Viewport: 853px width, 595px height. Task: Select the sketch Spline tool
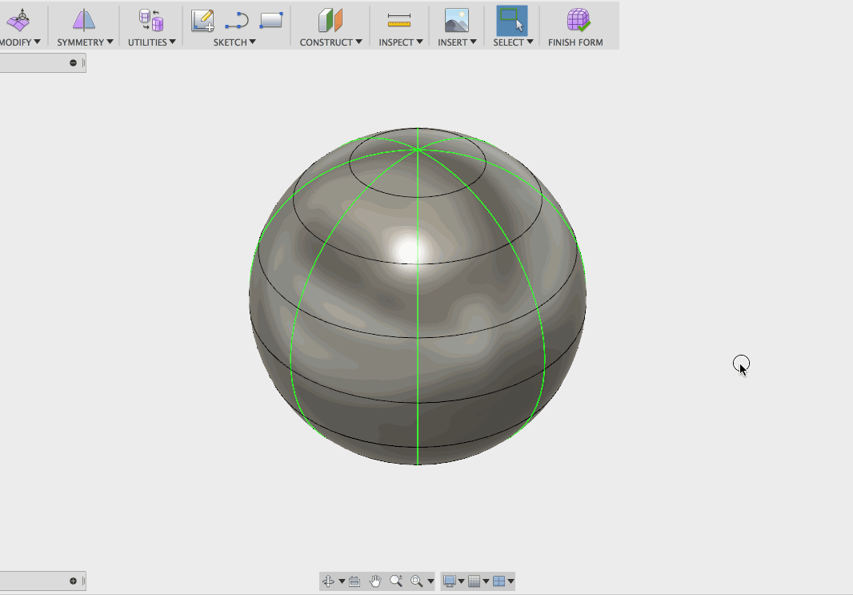click(x=237, y=20)
